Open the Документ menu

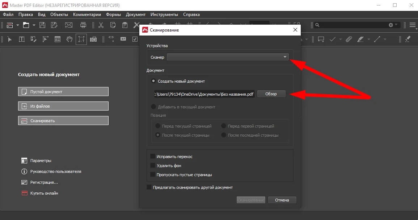(x=136, y=14)
